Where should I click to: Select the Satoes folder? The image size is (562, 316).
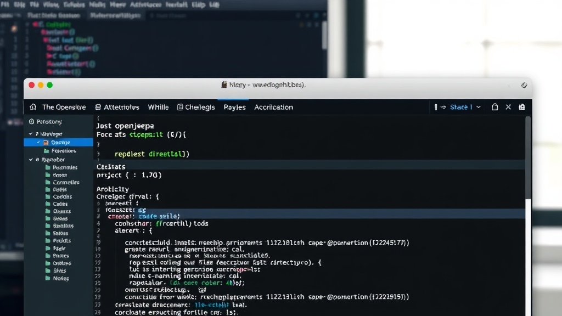60,233
